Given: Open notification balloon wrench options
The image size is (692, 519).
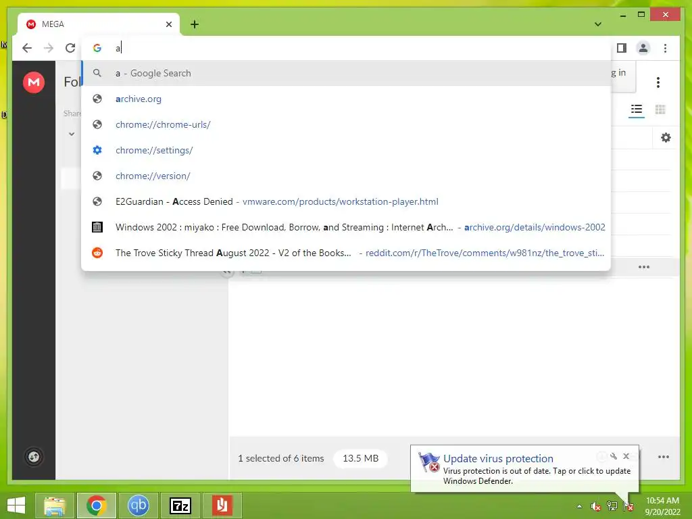Looking at the screenshot, I should click(614, 456).
